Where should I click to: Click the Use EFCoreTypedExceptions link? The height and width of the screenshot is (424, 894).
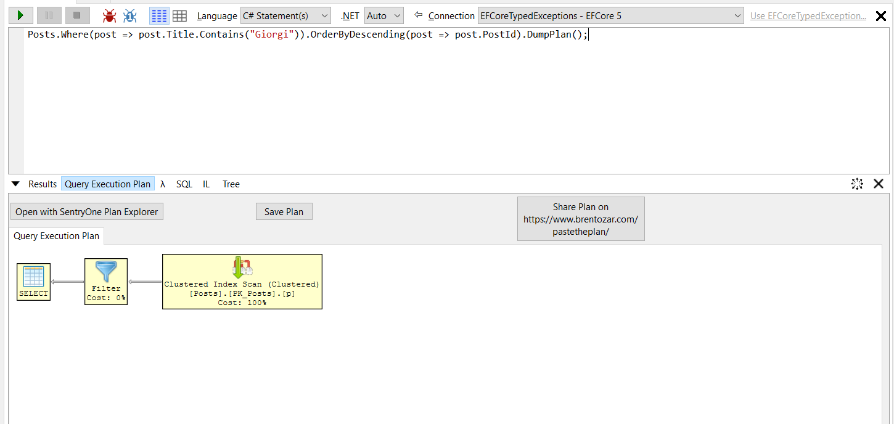click(x=808, y=16)
